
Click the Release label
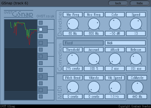136,50
